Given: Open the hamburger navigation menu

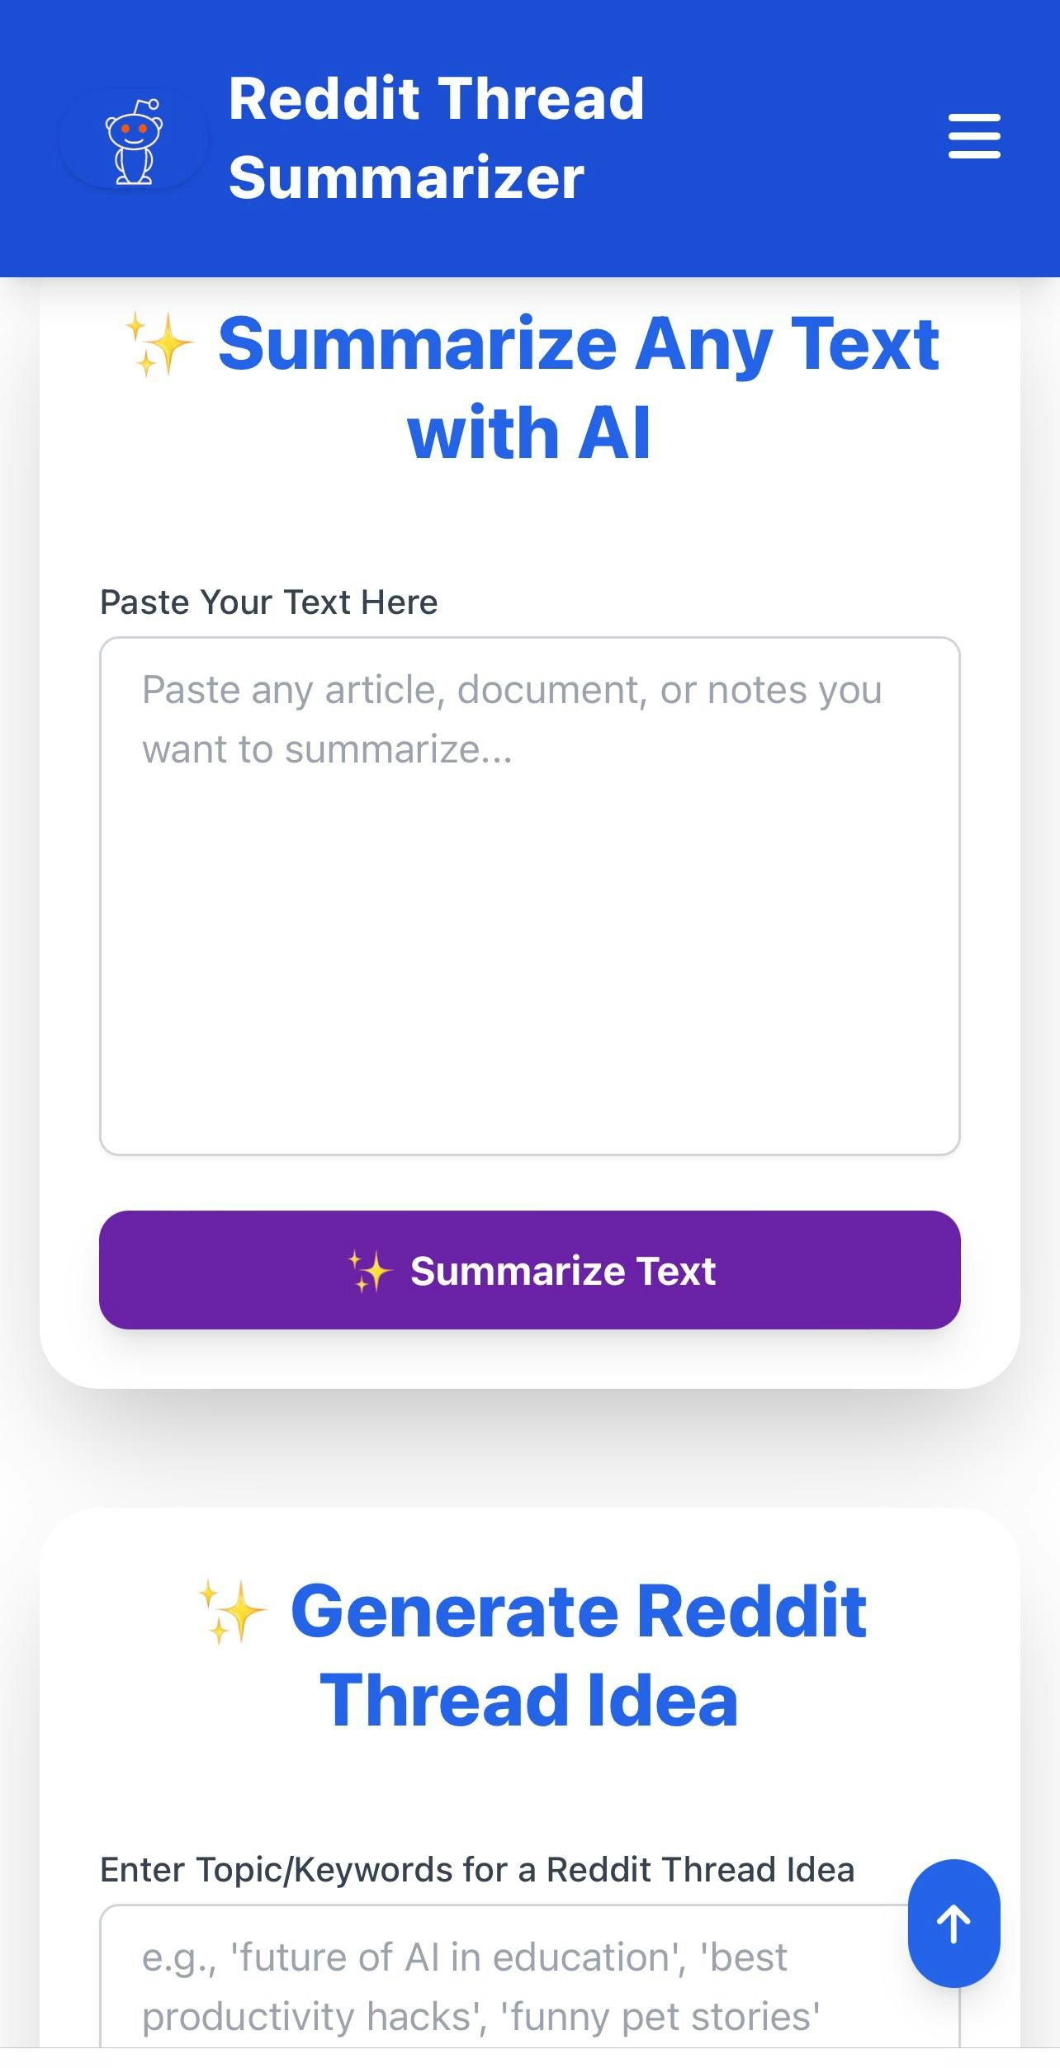Looking at the screenshot, I should tap(974, 137).
